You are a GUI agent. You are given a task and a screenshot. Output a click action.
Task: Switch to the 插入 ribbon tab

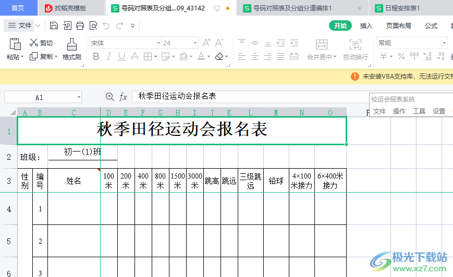366,26
